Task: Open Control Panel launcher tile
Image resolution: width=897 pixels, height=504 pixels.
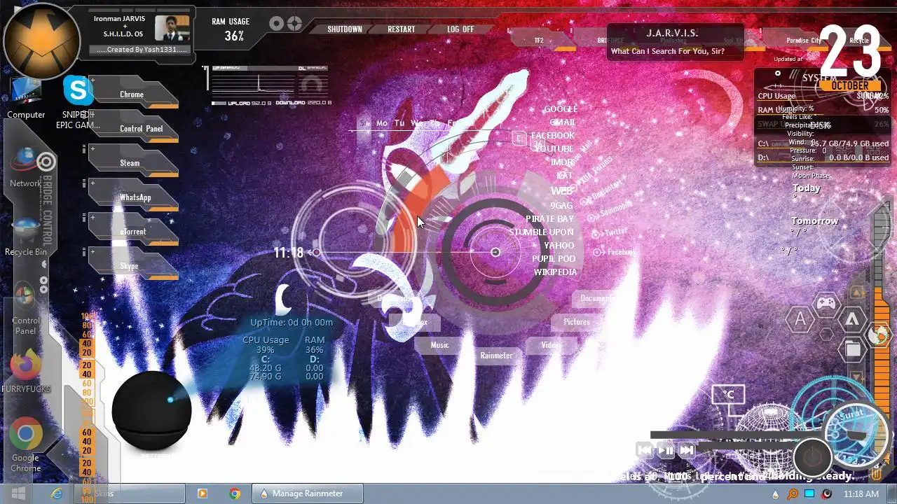Action: pyautogui.click(x=133, y=127)
